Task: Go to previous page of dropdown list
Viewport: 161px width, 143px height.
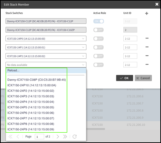Action: [18, 136]
